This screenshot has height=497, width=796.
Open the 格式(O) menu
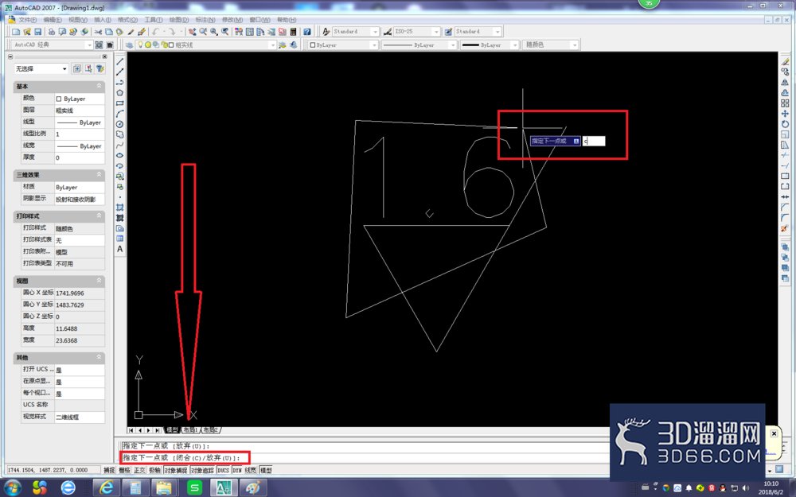(x=127, y=20)
